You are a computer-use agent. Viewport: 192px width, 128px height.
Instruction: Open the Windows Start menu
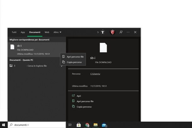tap(3, 125)
